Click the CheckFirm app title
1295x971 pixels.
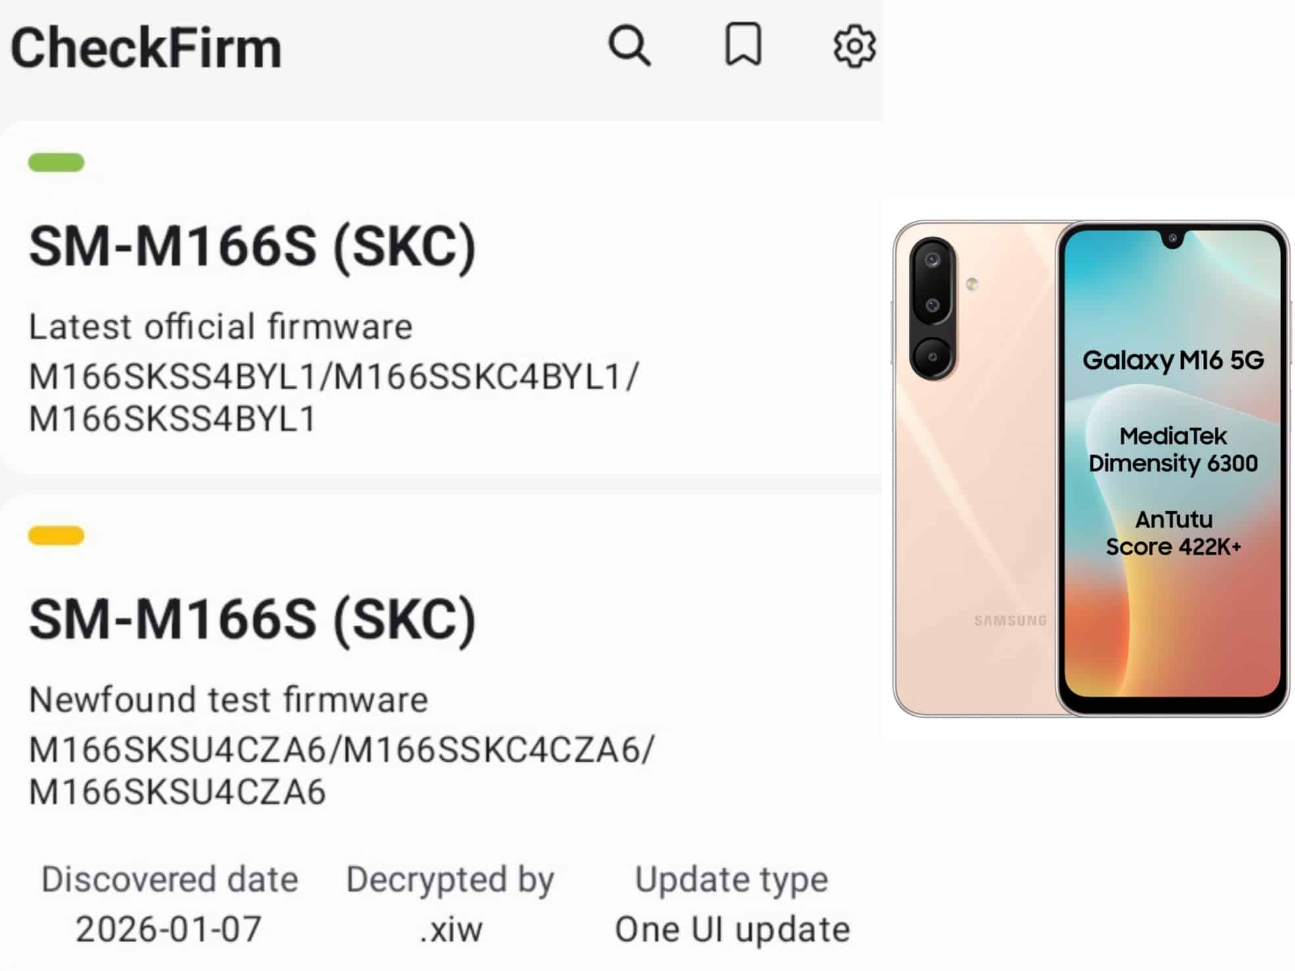coord(146,48)
